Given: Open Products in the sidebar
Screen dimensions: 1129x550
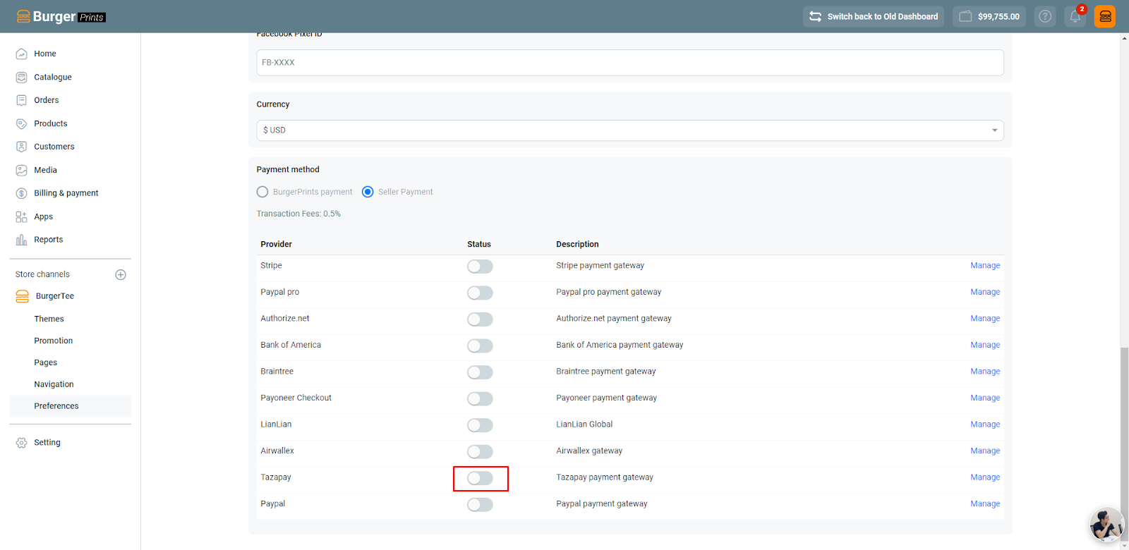Looking at the screenshot, I should 51,123.
